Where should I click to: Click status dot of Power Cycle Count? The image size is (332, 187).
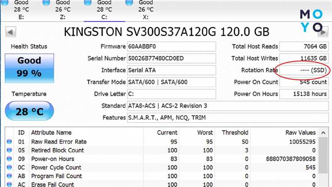pyautogui.click(x=9, y=167)
